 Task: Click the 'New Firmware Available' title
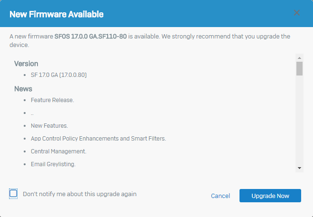pyautogui.click(x=56, y=14)
